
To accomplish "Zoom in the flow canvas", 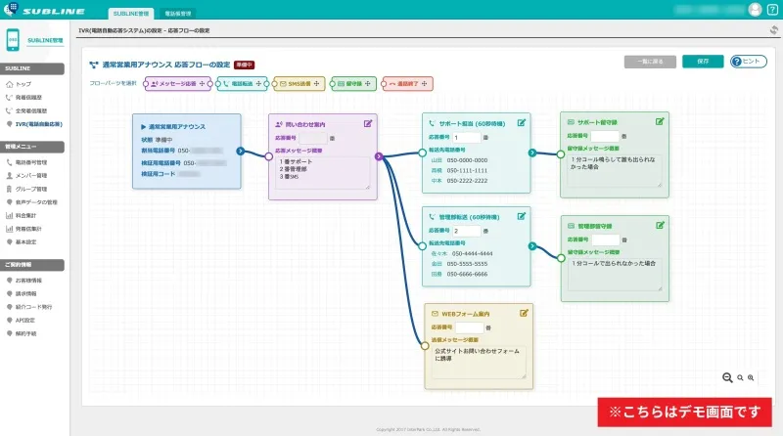I will (x=751, y=378).
